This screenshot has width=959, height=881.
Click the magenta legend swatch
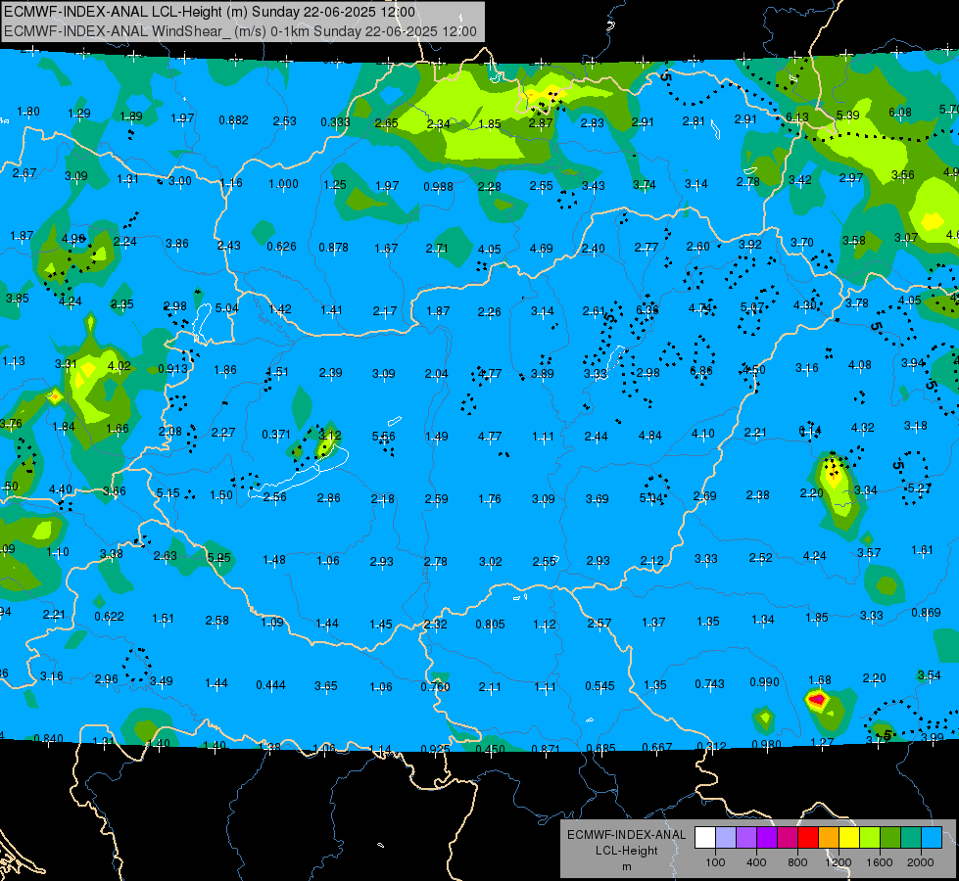pos(788,838)
